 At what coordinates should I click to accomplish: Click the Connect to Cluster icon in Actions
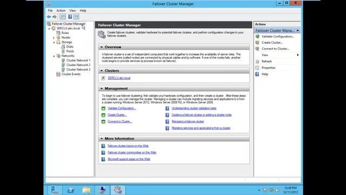257,49
